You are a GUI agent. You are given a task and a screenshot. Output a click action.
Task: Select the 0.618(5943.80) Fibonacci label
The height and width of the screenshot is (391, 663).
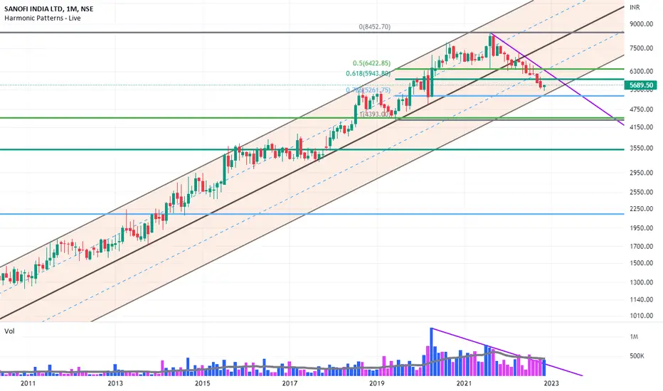tap(368, 73)
